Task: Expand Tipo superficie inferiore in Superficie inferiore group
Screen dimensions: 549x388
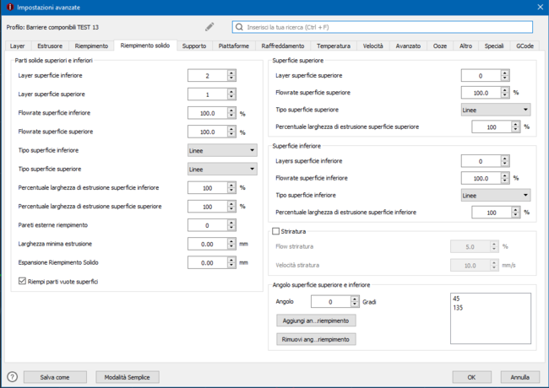Action: (496, 195)
